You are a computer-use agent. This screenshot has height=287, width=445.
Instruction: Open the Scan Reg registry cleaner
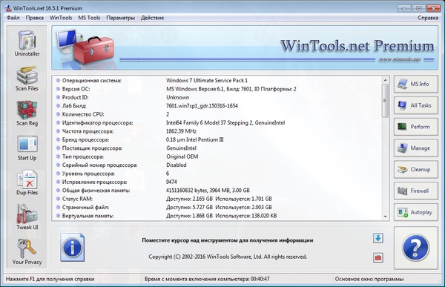click(27, 113)
